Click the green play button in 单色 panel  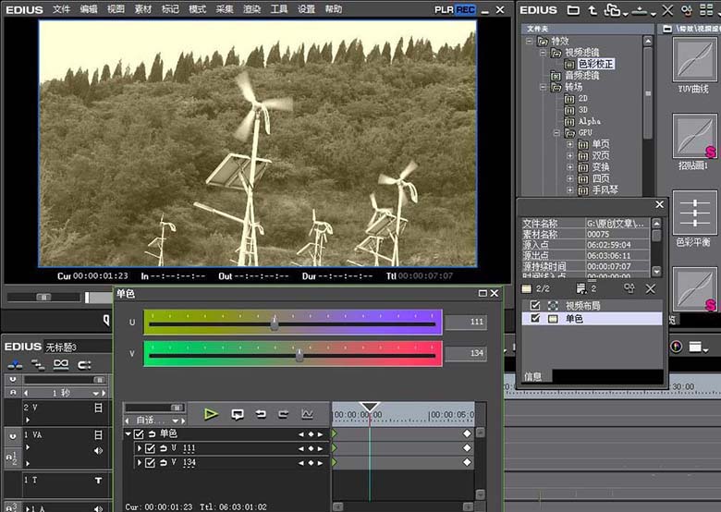211,414
